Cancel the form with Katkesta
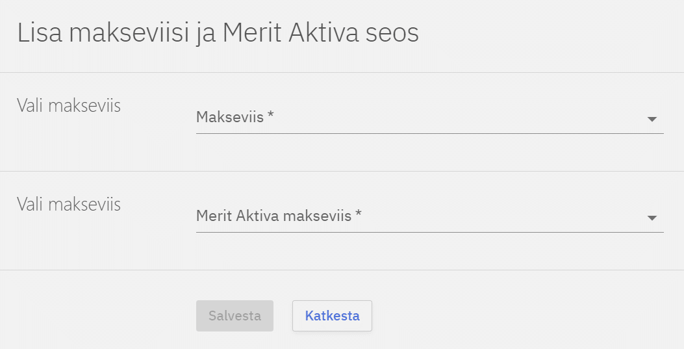 click(332, 316)
